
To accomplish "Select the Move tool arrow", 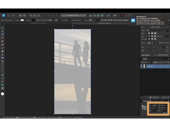I will point(2,24).
